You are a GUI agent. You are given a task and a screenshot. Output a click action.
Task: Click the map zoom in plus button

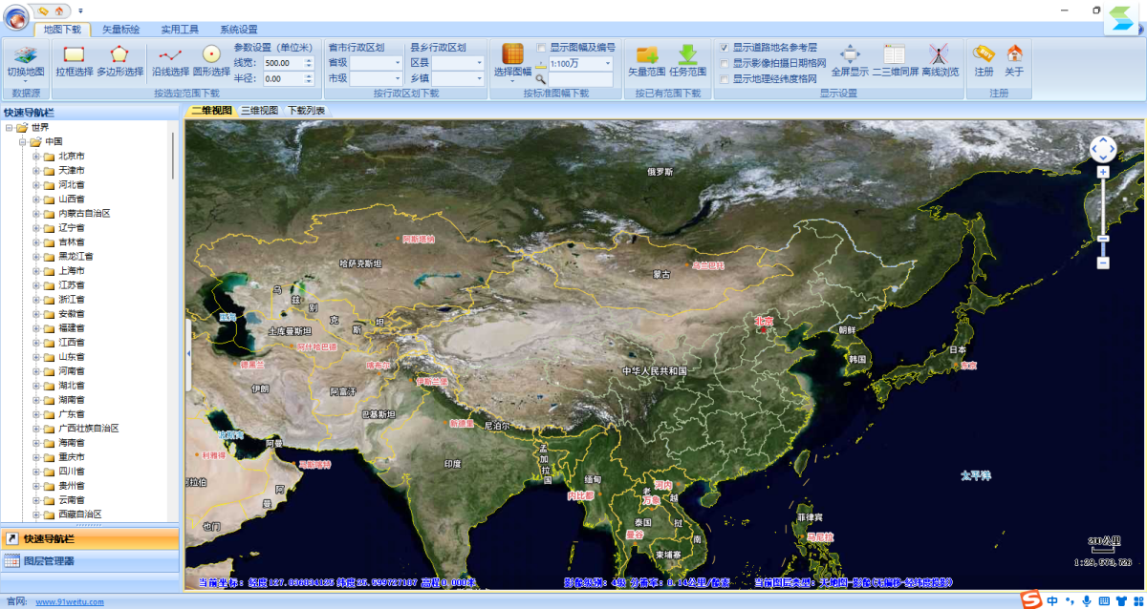tap(1103, 172)
